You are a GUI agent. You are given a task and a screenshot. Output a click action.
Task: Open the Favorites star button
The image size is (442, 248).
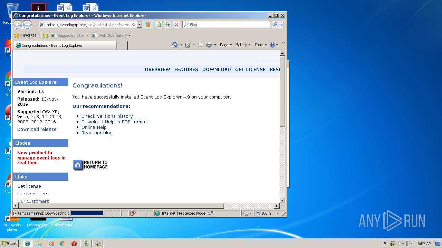(25, 35)
